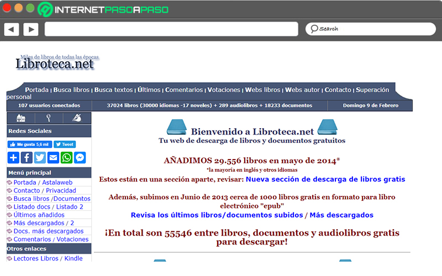
Task: Share via the WhatsApp icon
Action: [66, 158]
